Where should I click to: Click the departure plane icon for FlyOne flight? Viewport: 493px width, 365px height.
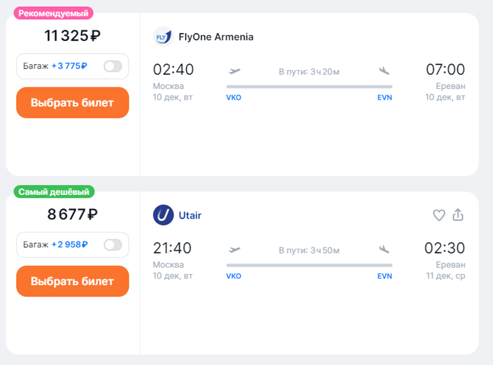point(234,71)
